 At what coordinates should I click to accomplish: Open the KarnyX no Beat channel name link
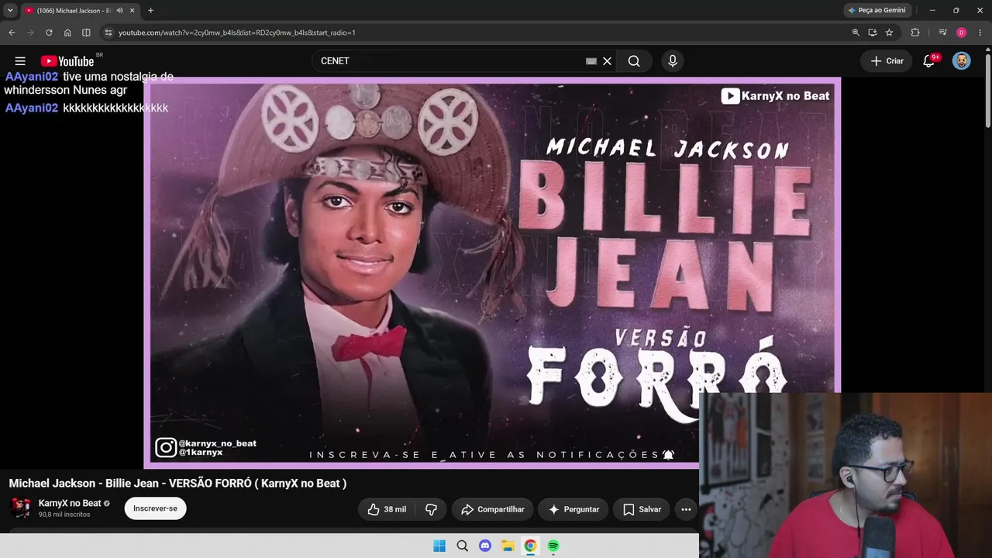tap(70, 504)
